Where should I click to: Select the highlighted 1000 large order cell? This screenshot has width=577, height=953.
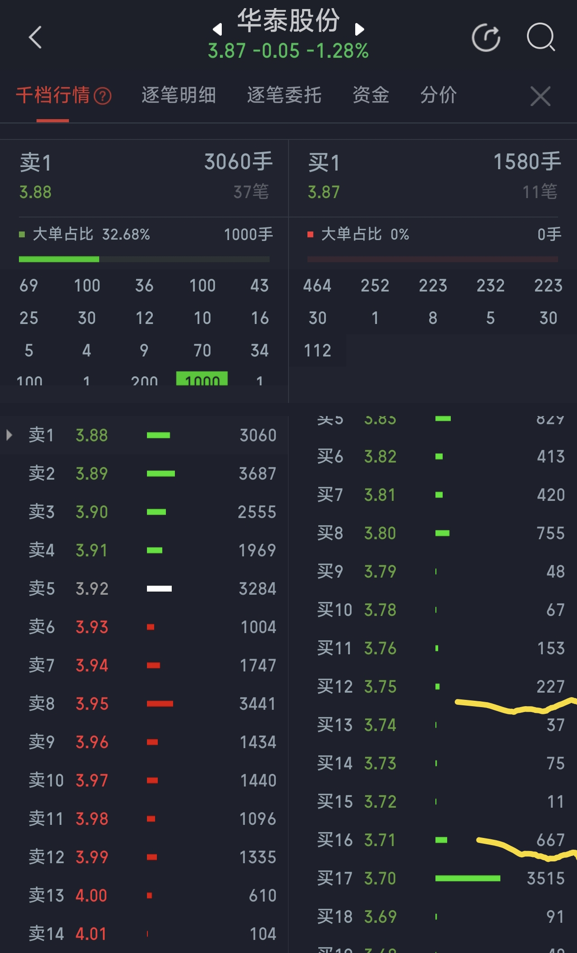pos(202,379)
